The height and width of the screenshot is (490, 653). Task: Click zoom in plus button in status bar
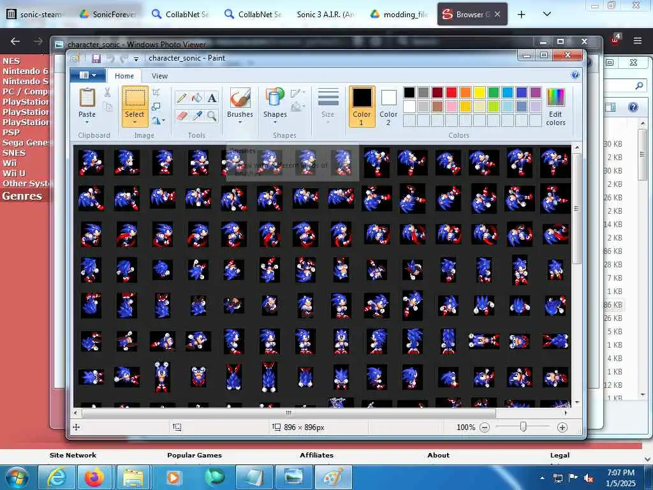pyautogui.click(x=562, y=427)
